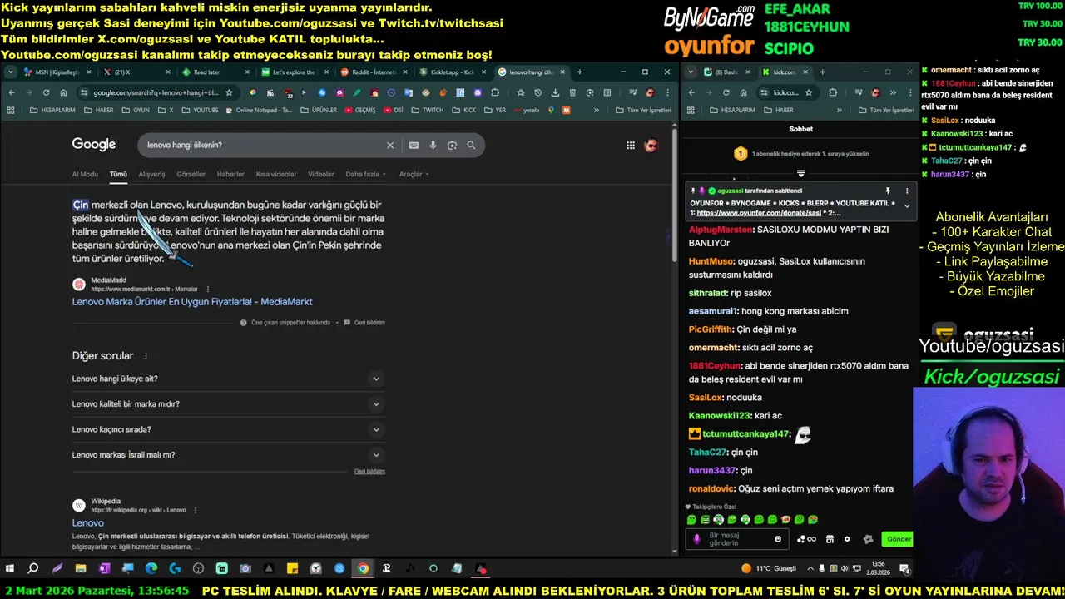Screen dimensions: 1065x599
Task: Switch to the 'Videolar' results tab
Action: (x=321, y=174)
